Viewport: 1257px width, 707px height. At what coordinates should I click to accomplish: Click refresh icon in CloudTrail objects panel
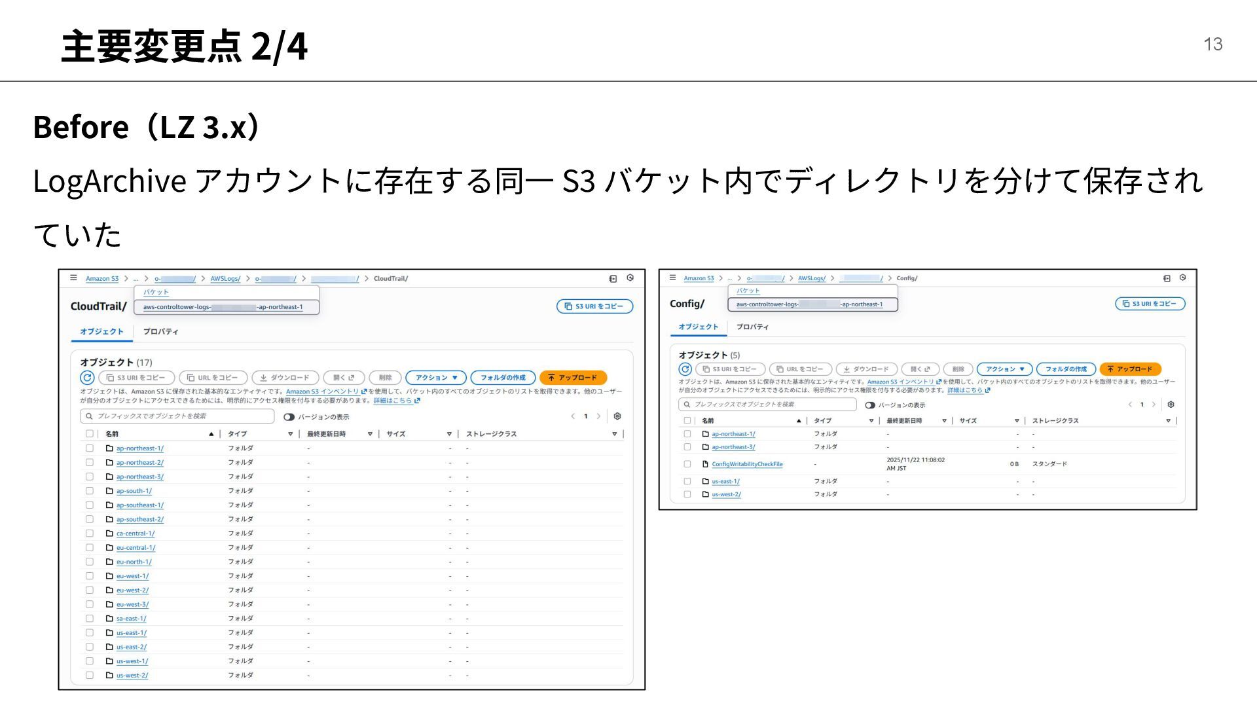(87, 378)
